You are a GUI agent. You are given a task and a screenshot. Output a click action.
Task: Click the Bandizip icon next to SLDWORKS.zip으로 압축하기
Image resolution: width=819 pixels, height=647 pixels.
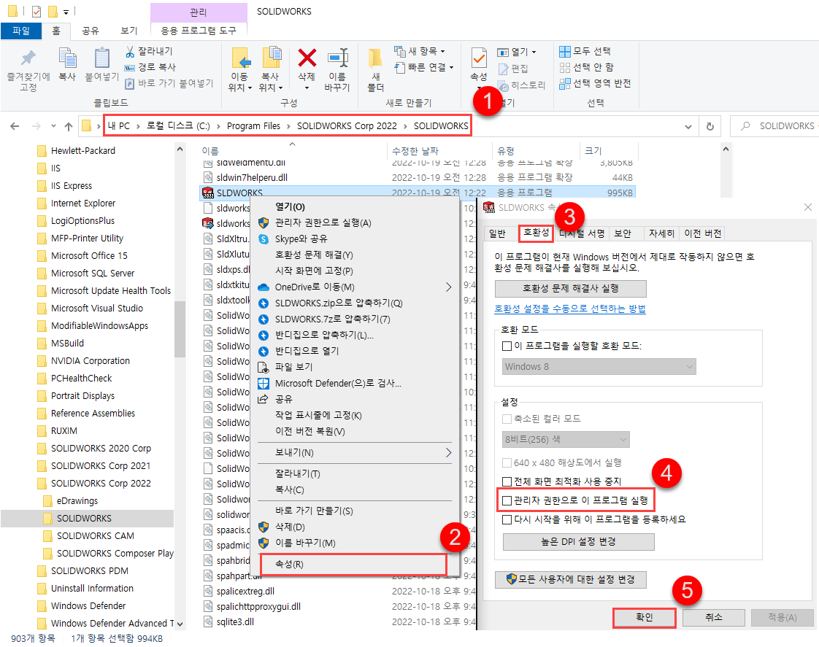click(264, 303)
